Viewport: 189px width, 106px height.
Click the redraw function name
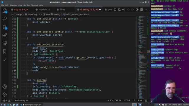[41, 80]
